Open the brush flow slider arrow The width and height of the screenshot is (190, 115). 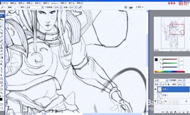coord(76,7)
